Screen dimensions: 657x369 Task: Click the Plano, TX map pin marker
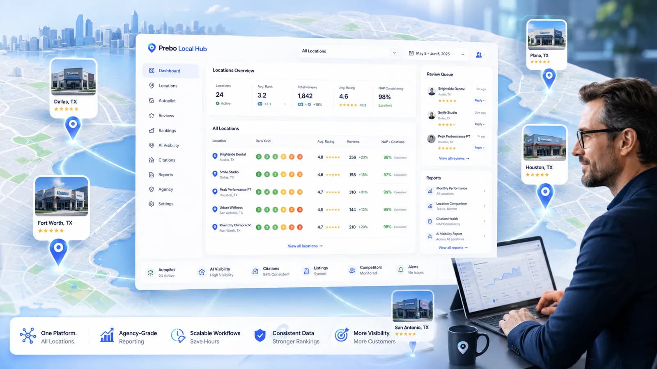coord(549,78)
